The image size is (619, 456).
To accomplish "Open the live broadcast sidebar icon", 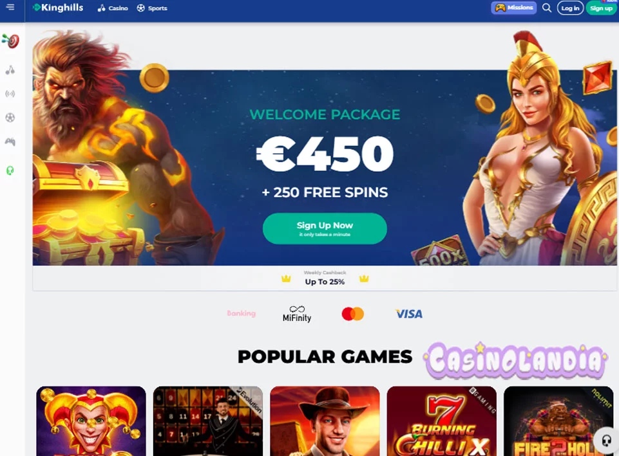I will pyautogui.click(x=10, y=94).
